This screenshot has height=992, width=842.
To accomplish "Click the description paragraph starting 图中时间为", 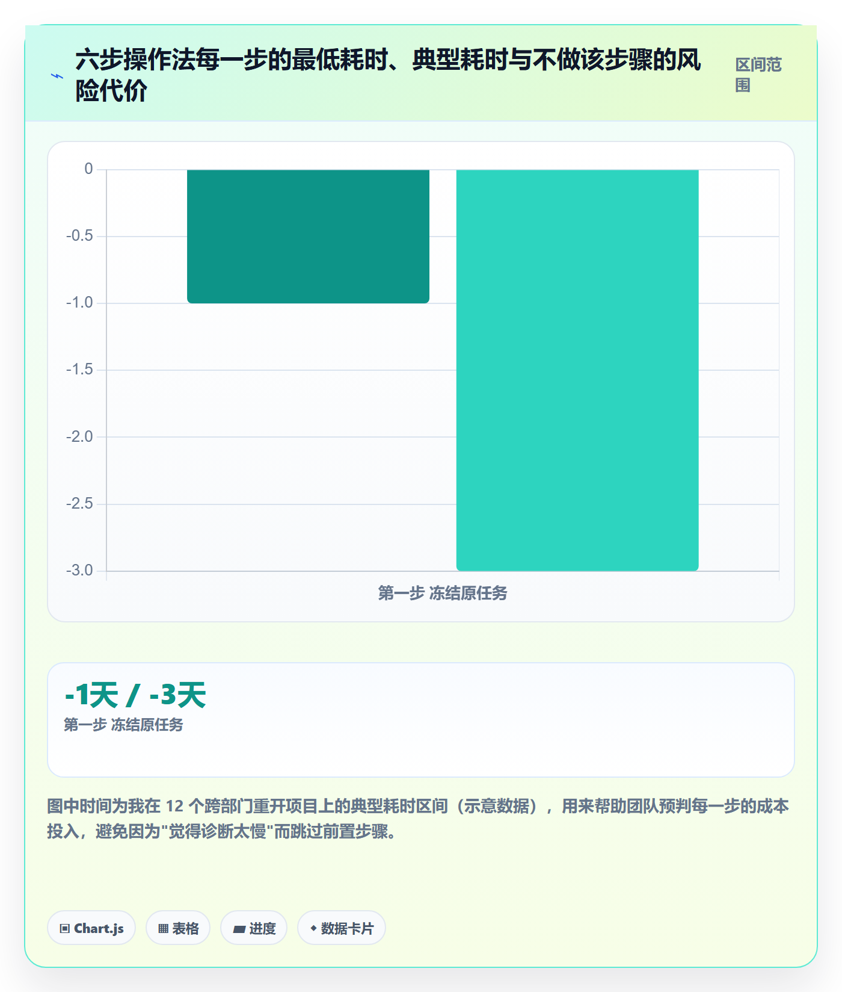I will coord(418,819).
